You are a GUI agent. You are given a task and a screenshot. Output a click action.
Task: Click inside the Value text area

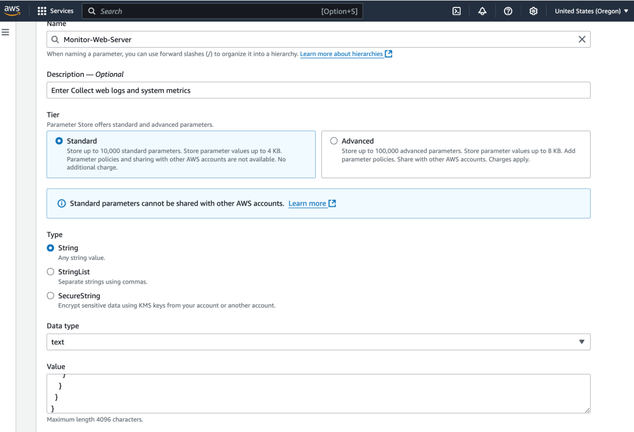point(318,393)
